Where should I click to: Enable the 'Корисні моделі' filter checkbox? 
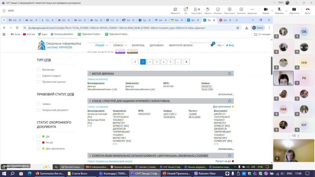point(39,76)
